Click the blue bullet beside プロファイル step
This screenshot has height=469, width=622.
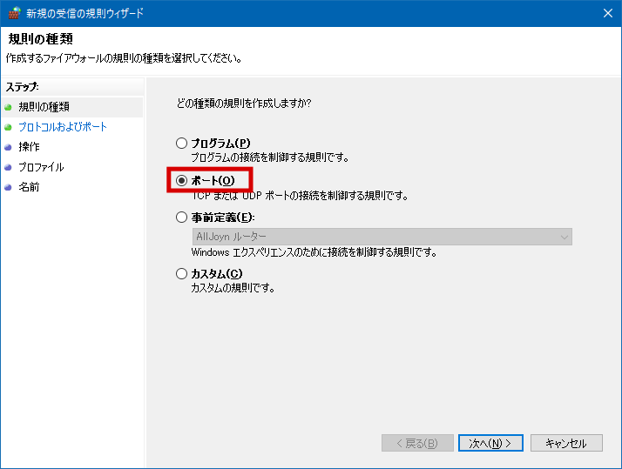[9, 167]
